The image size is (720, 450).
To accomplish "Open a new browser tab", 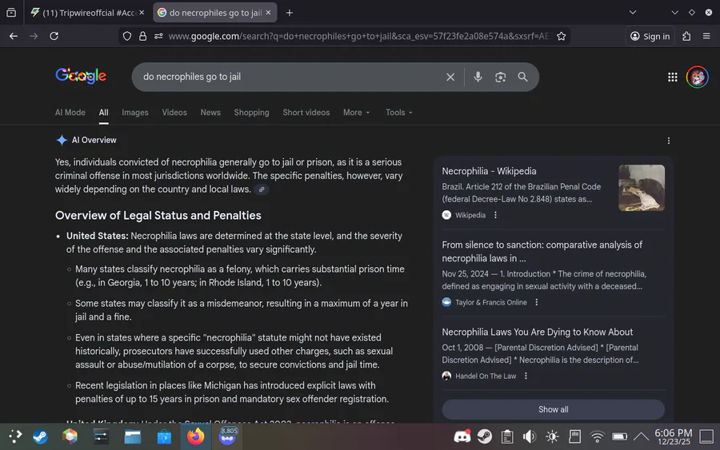I will (x=290, y=13).
